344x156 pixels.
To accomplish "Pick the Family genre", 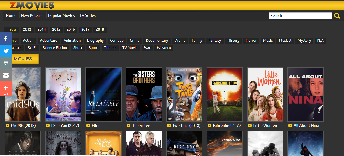I will pyautogui.click(x=197, y=40).
